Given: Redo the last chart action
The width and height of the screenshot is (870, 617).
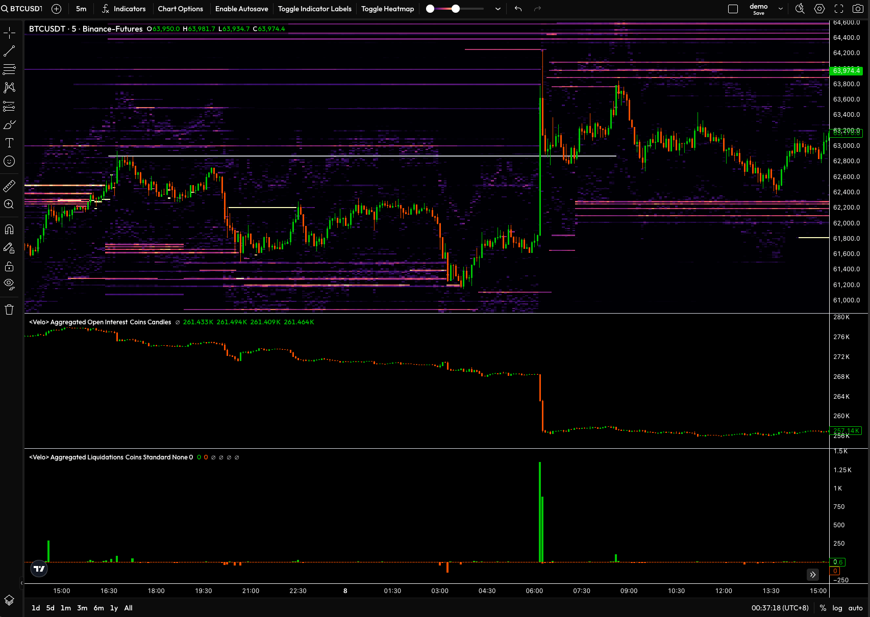Looking at the screenshot, I should pos(537,9).
